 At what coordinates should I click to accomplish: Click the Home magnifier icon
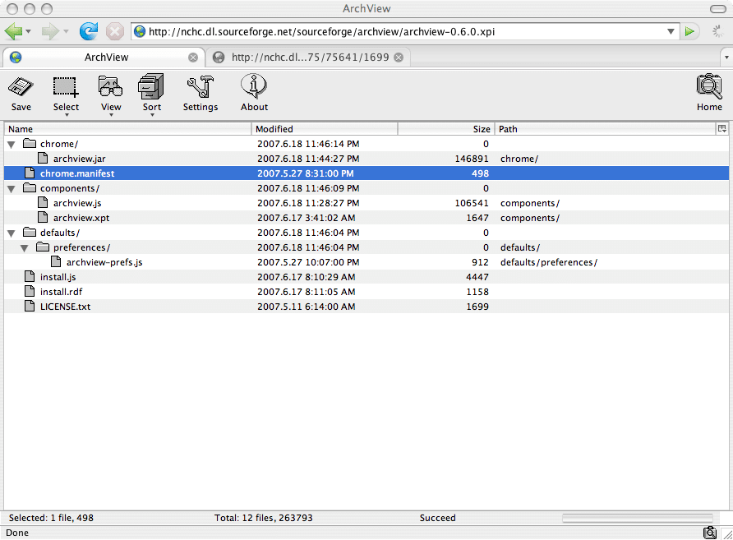(709, 86)
